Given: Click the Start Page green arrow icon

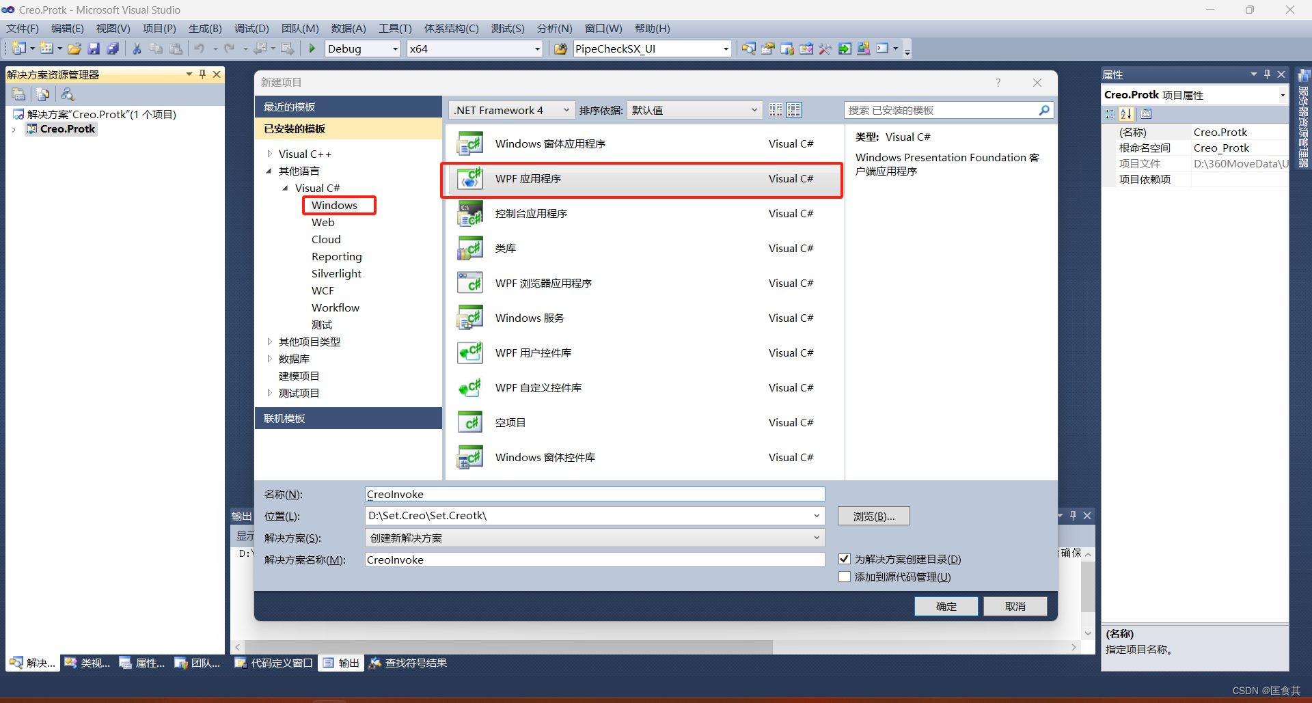Looking at the screenshot, I should click(x=845, y=49).
